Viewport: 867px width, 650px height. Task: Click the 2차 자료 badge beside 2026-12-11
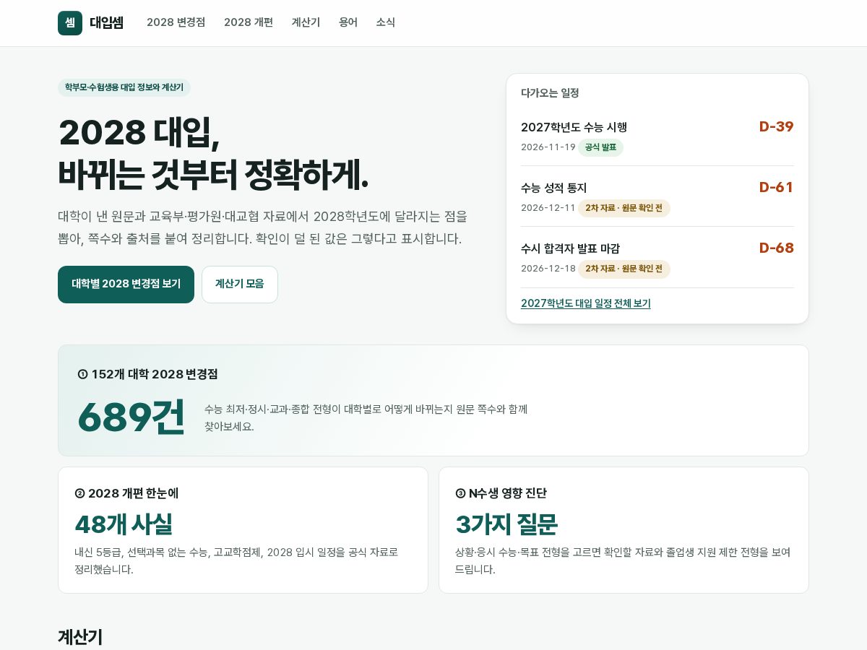(x=624, y=208)
